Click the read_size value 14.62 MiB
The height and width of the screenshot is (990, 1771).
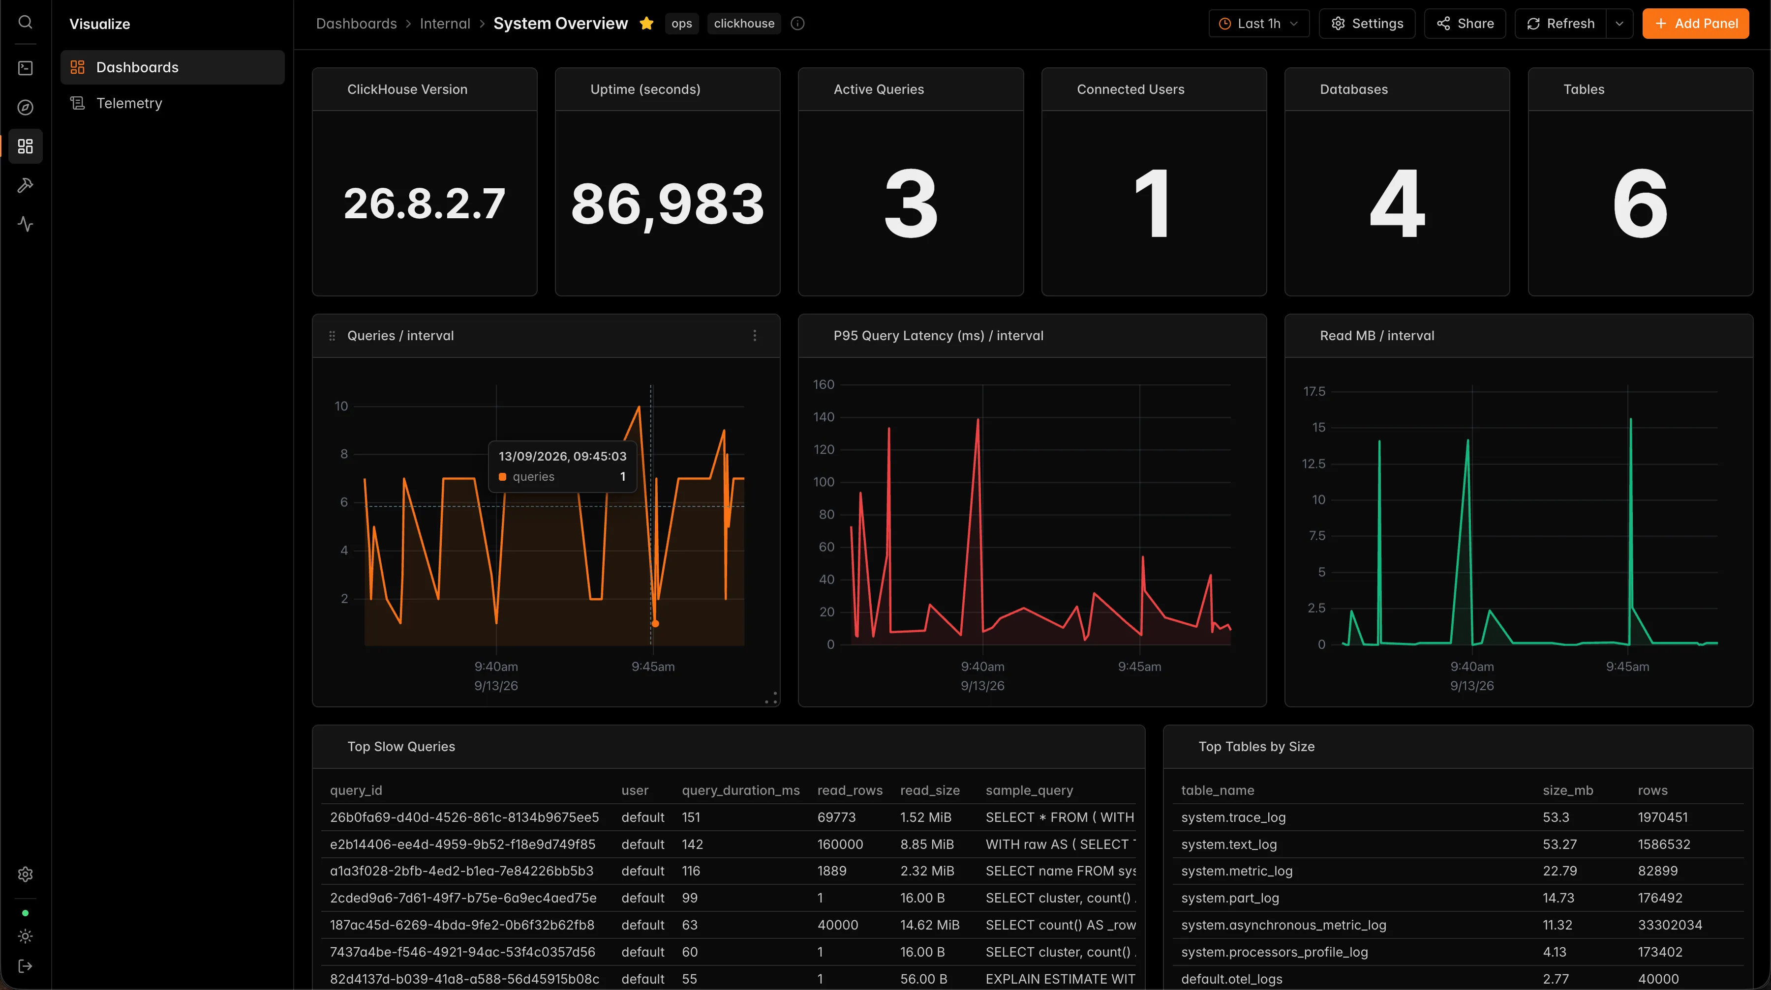pyautogui.click(x=929, y=925)
